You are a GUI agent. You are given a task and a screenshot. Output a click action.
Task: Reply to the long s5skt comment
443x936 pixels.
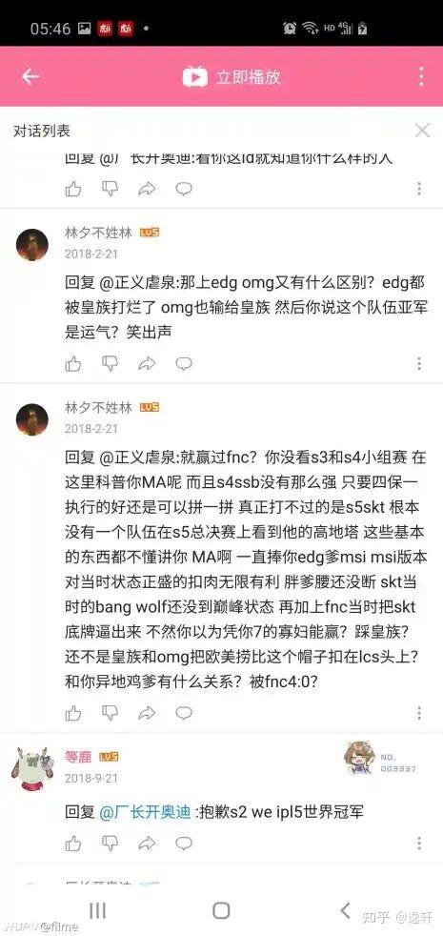(184, 712)
